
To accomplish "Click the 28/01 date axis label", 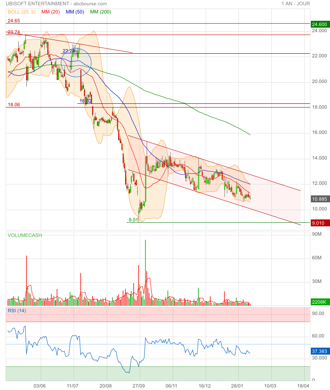I will coord(237,386).
